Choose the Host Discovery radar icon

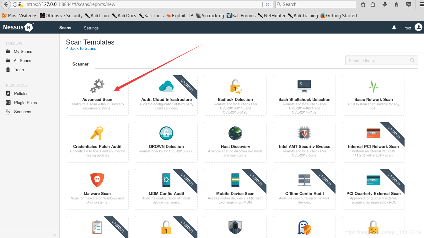(x=235, y=134)
